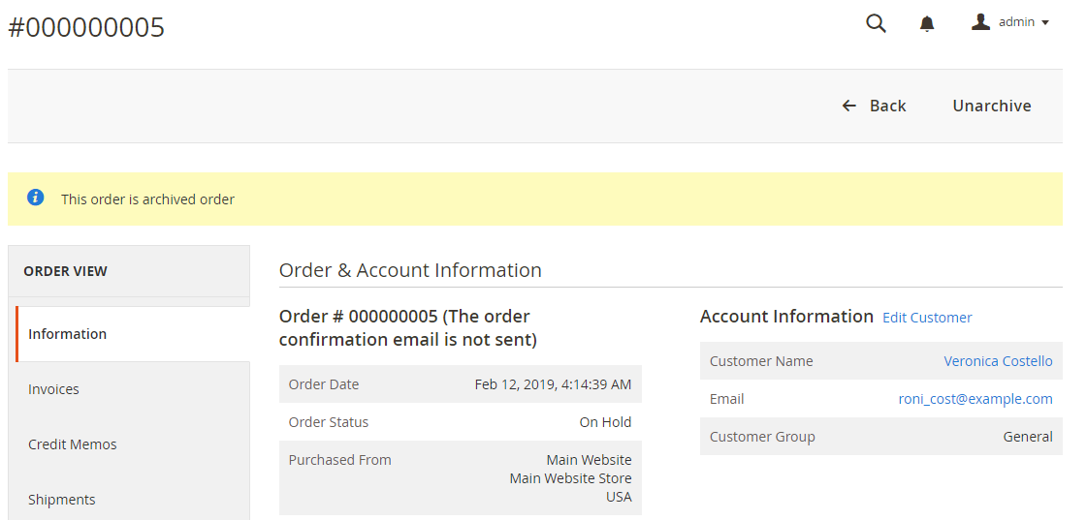The width and height of the screenshot is (1087, 520).
Task: Click the admin user avatar icon
Action: tap(980, 21)
